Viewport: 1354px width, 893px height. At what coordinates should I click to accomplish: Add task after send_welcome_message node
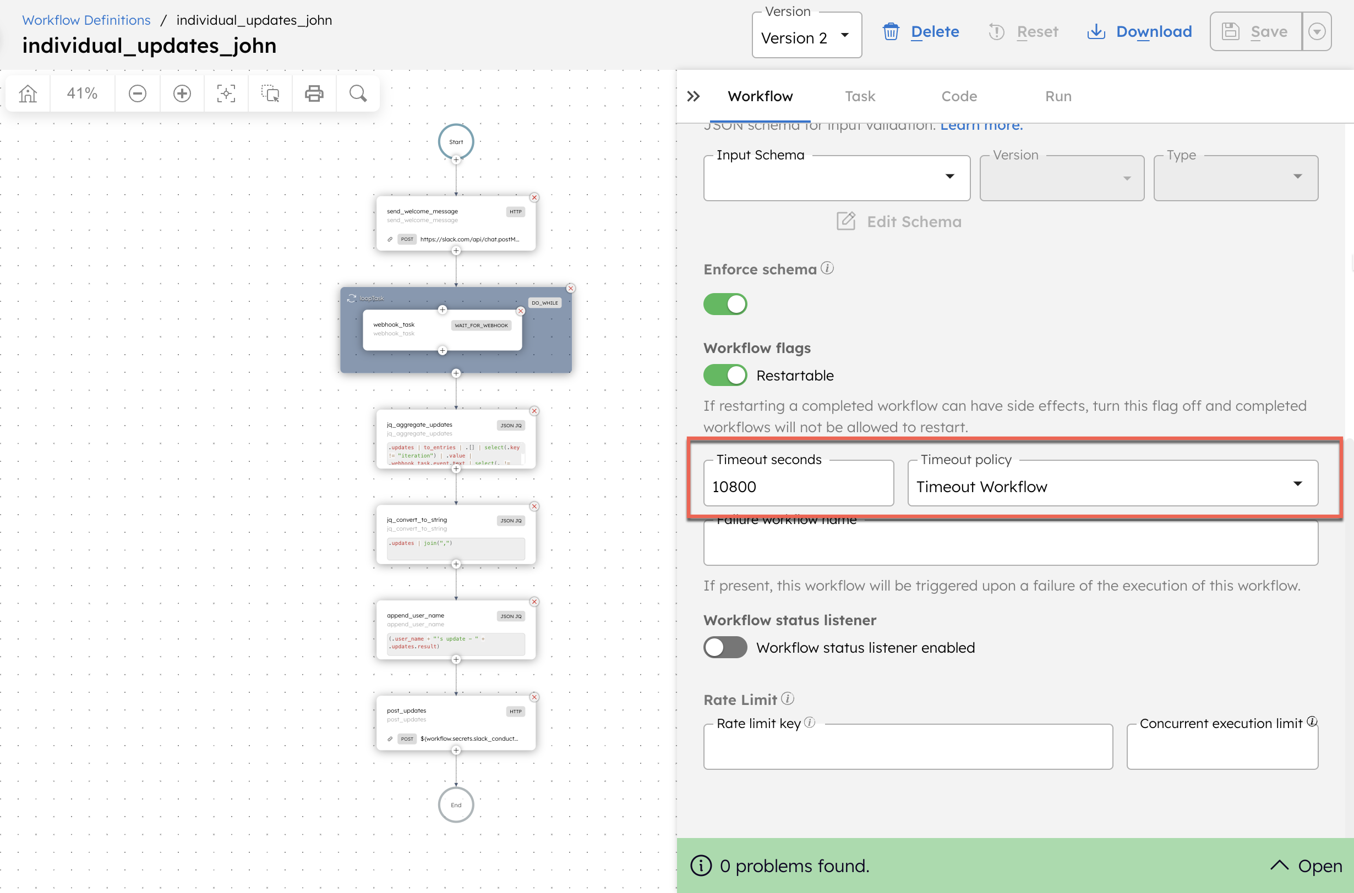click(x=456, y=251)
